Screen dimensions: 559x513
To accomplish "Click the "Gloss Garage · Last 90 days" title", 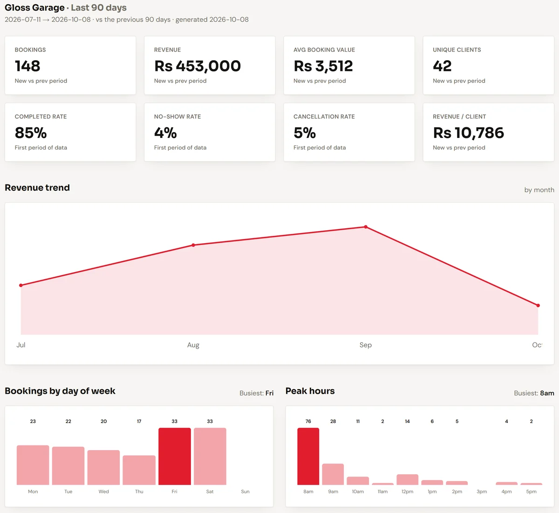I will pyautogui.click(x=66, y=7).
